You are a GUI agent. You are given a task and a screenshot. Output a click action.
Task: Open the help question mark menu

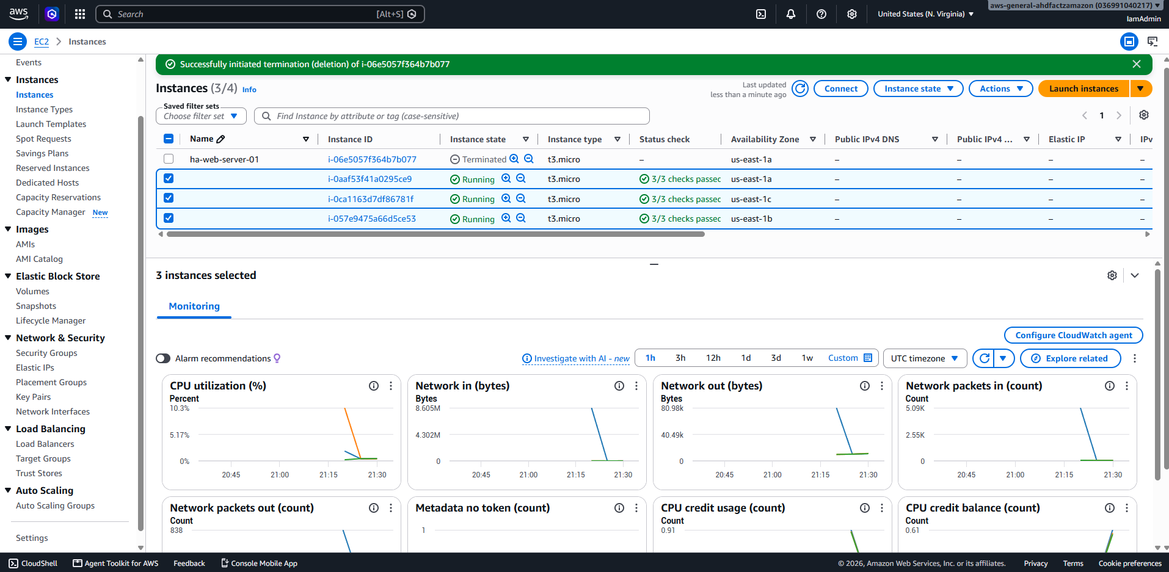click(821, 14)
